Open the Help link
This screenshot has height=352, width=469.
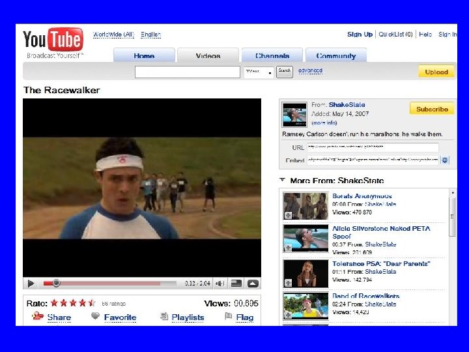pos(425,35)
